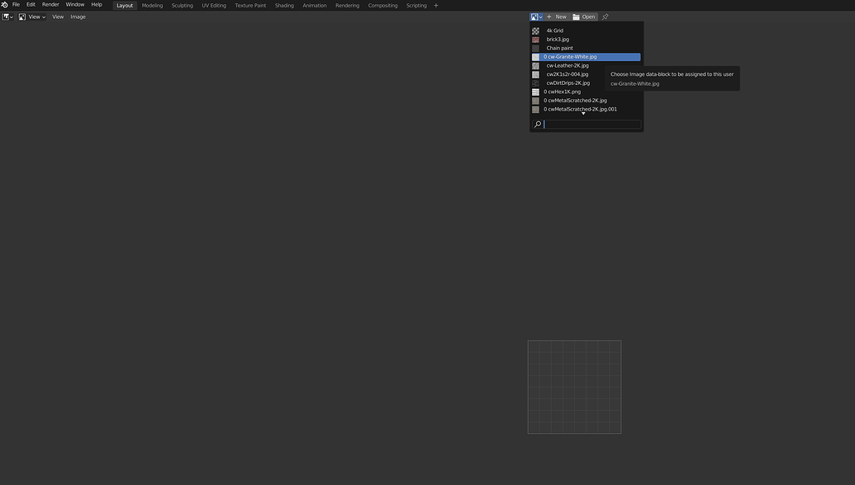Select Chain paint from image list
Screen dimensions: 855x485
coord(587,48)
